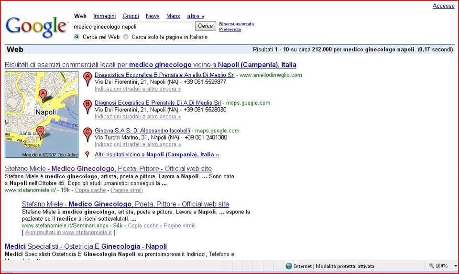Open the indented Stefano Miele Seminari result
The width and height of the screenshot is (459, 274).
pos(125,204)
